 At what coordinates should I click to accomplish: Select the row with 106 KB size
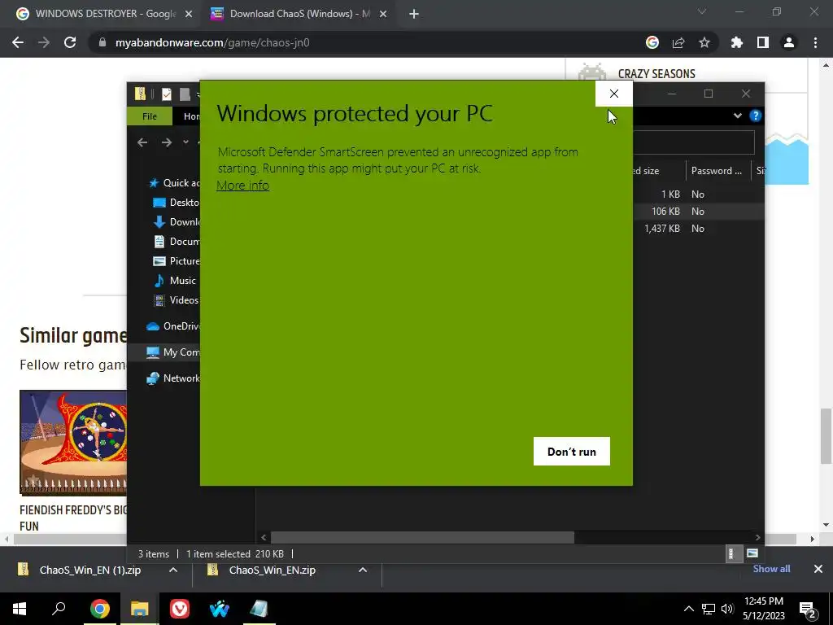pos(698,212)
